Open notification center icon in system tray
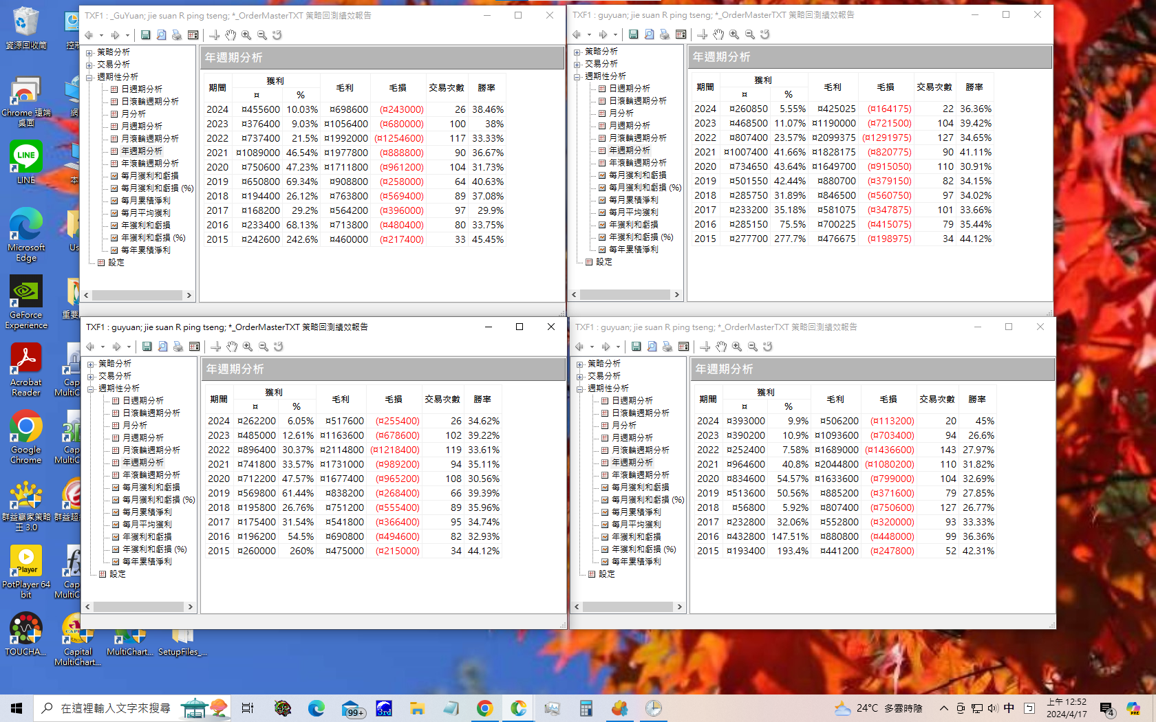Screen dimensions: 1156x722 pyautogui.click(x=1106, y=708)
